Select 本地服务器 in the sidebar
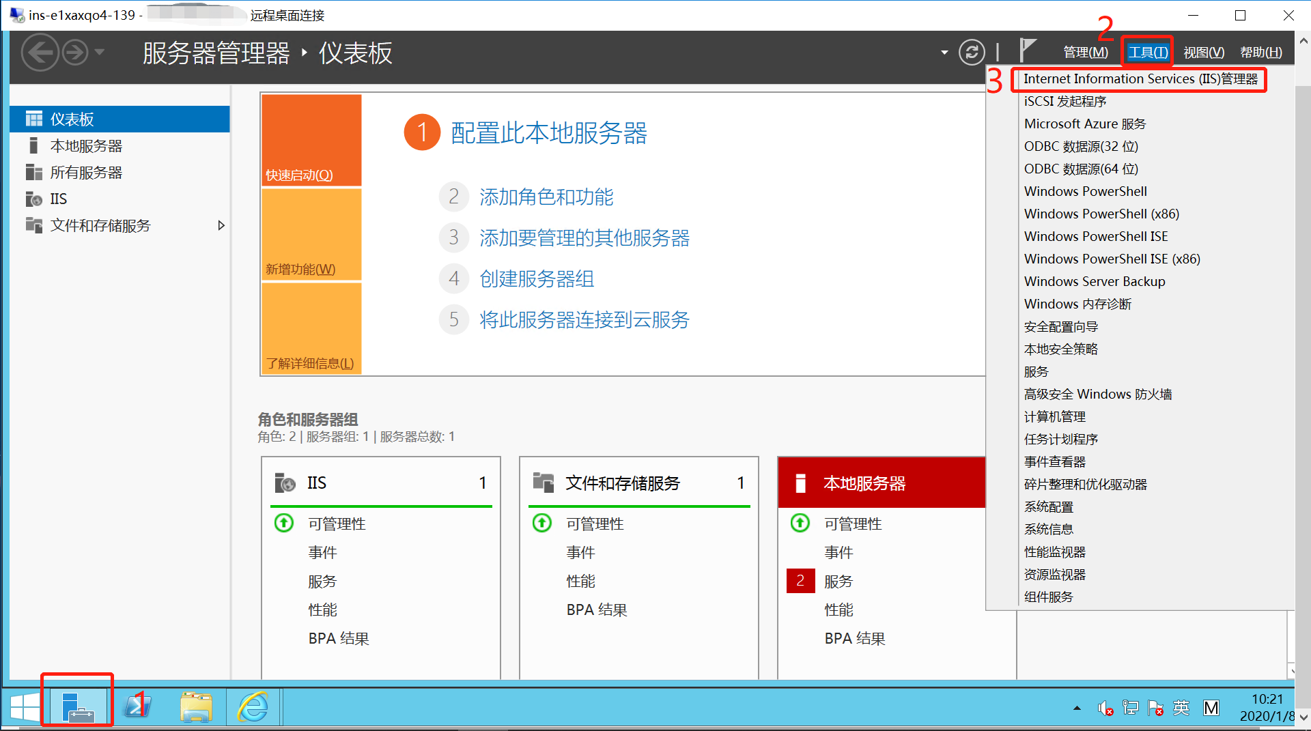1311x731 pixels. [x=120, y=146]
